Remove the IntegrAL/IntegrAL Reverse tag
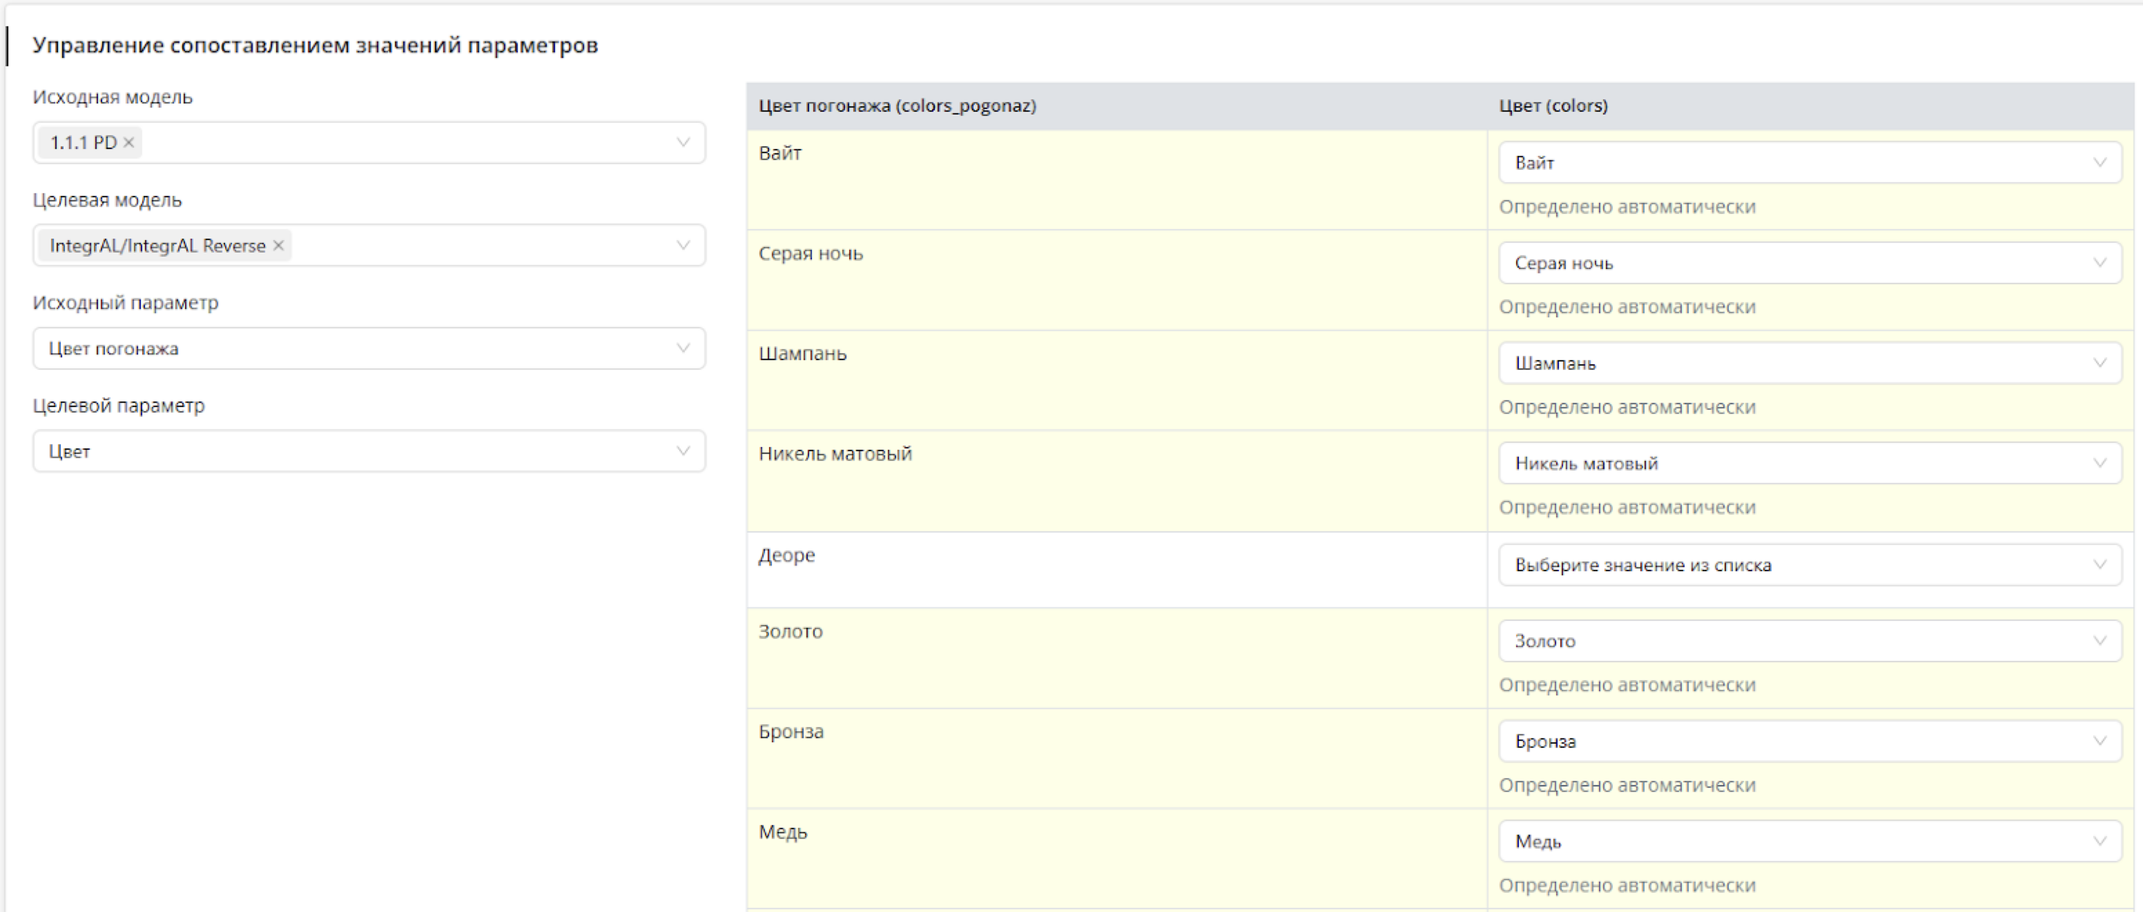 pos(279,246)
